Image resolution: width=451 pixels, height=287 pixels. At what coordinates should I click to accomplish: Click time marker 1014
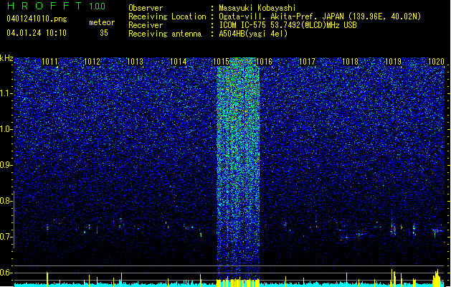coord(179,62)
